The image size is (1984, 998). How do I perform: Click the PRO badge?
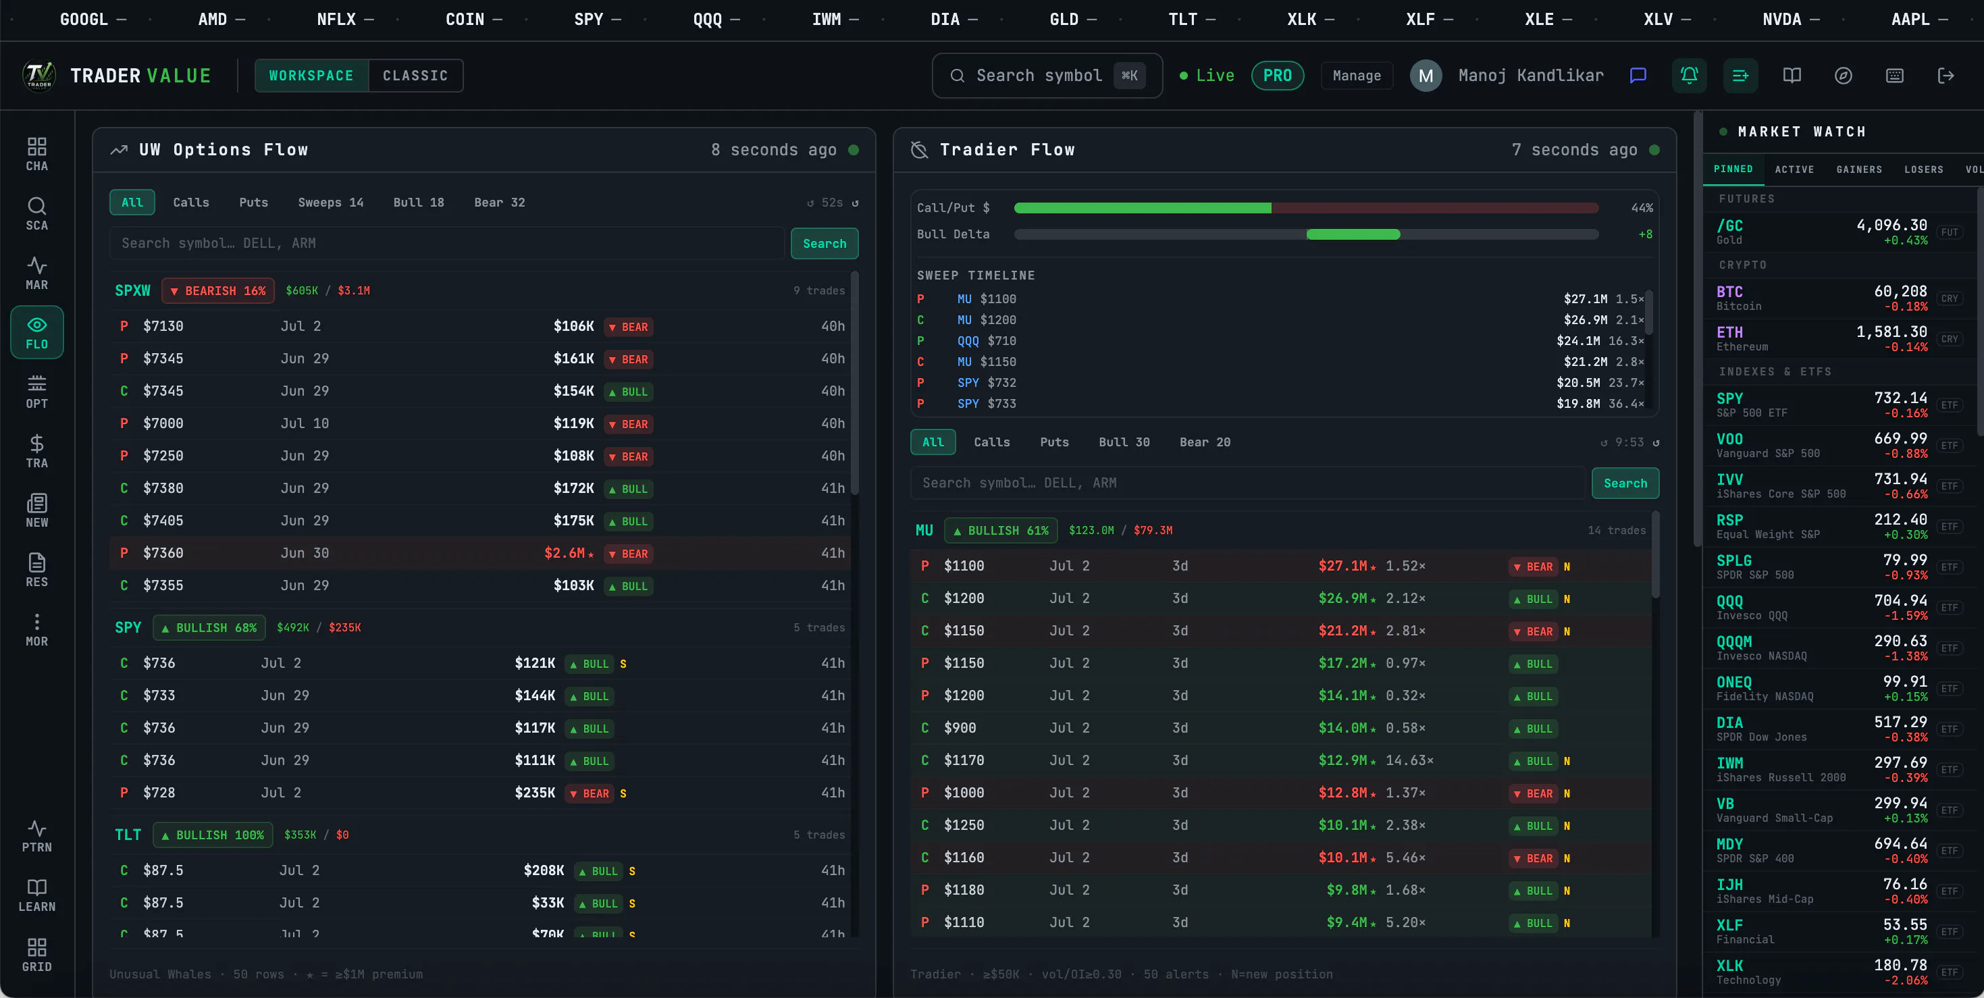point(1277,76)
